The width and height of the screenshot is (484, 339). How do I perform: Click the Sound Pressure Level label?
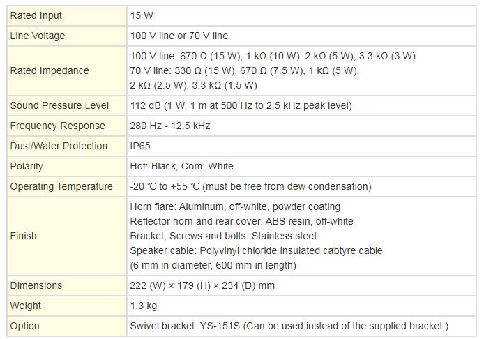59,106
